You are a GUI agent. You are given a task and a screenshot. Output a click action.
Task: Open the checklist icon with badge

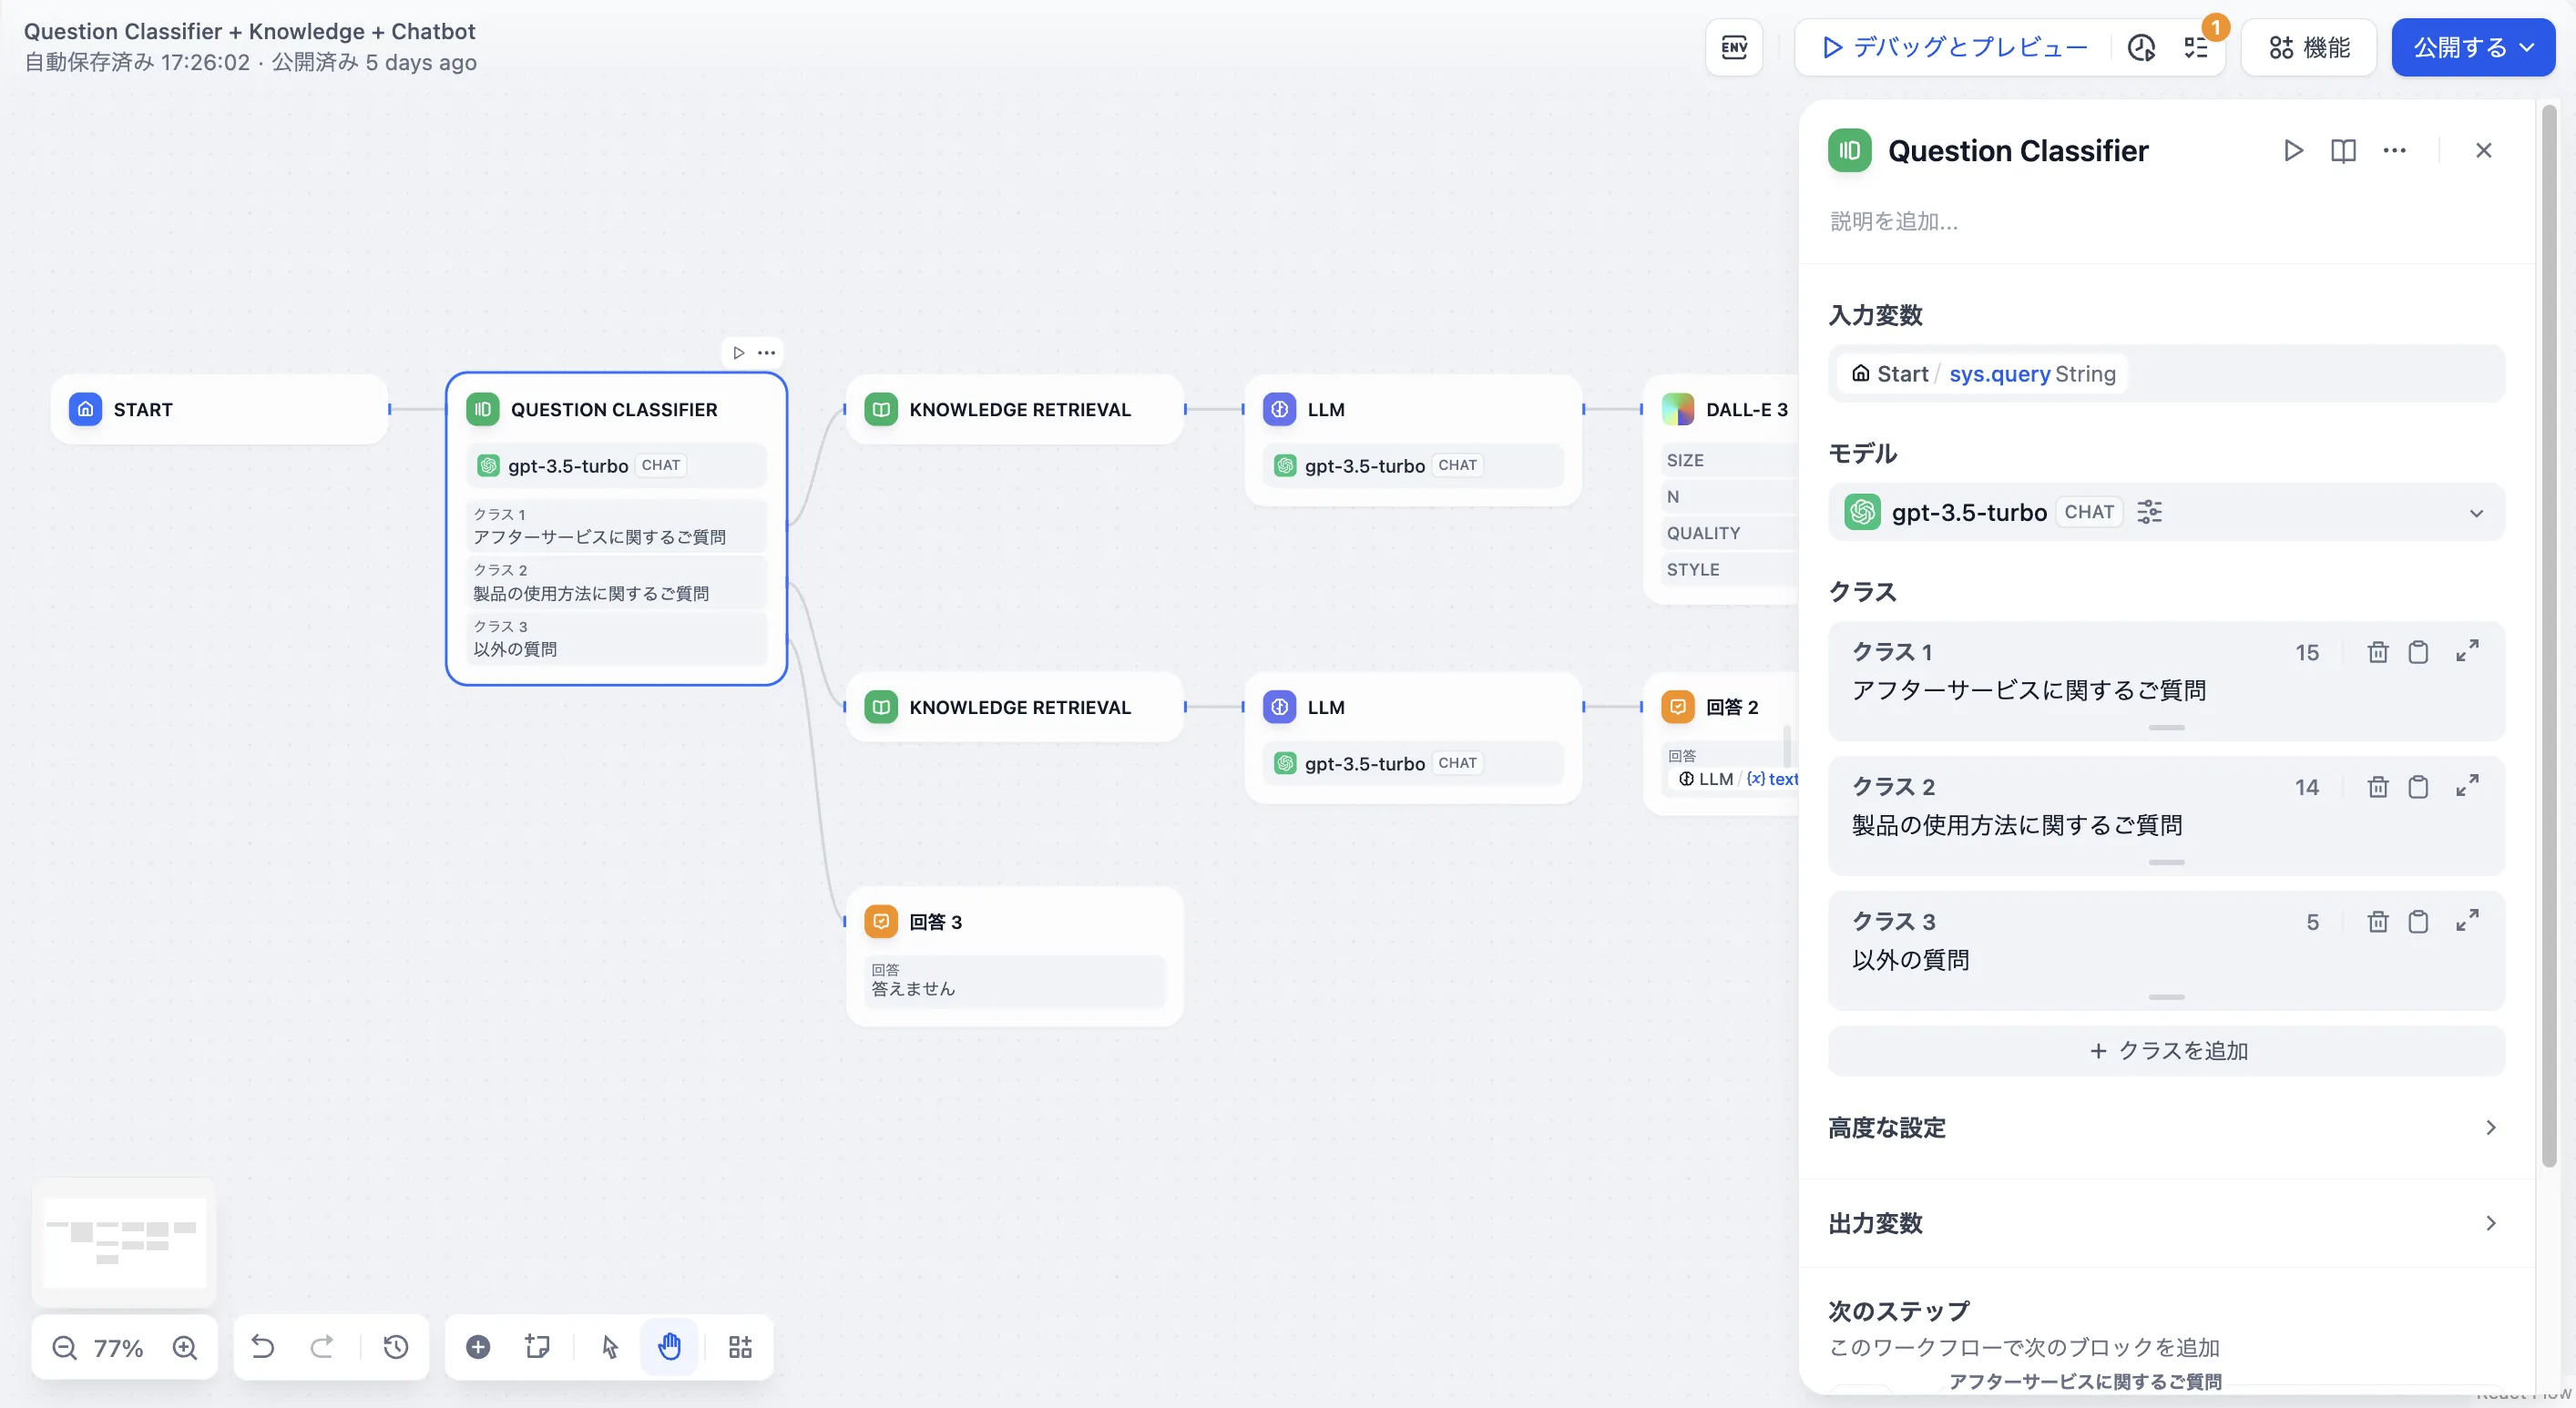(x=2196, y=47)
